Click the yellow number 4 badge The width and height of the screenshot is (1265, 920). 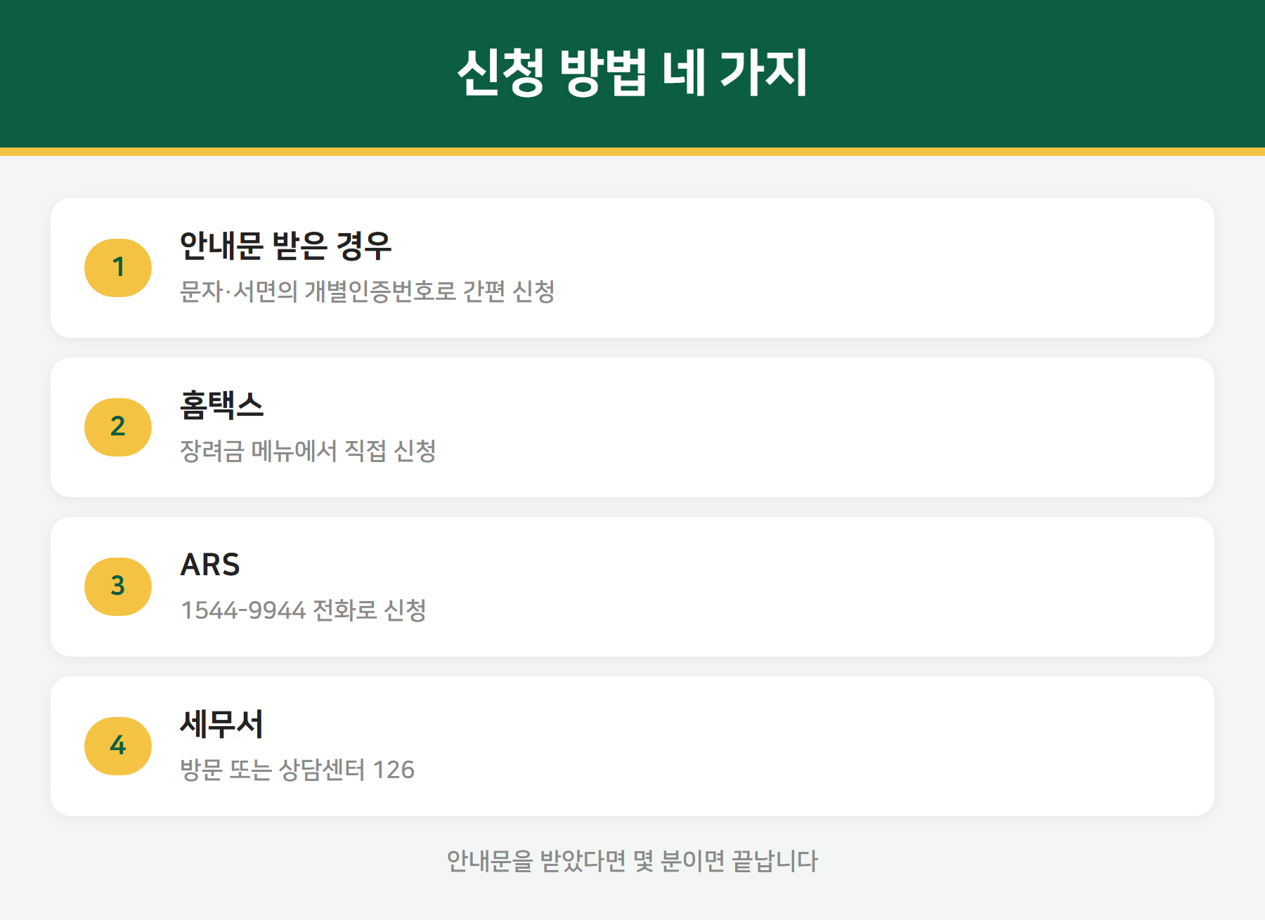[x=118, y=746]
